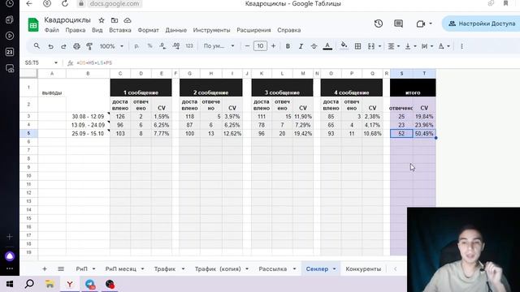Toggle italic formatting

(x=301, y=46)
